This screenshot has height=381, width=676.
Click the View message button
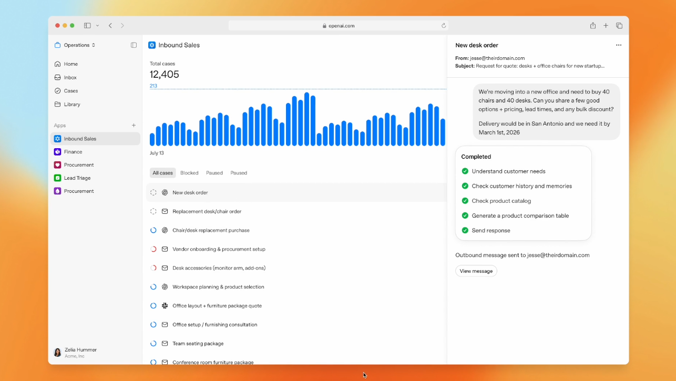coord(476,271)
